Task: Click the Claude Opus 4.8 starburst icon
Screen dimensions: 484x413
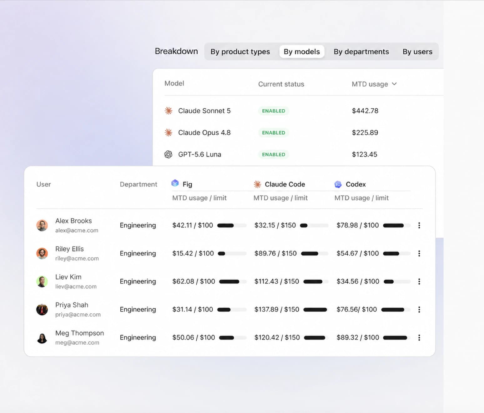Action: coord(169,132)
